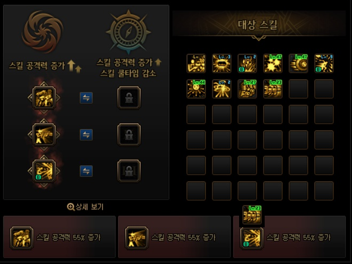Click the red swirl 스킬 공격력 증가 emblem

pyautogui.click(x=43, y=32)
